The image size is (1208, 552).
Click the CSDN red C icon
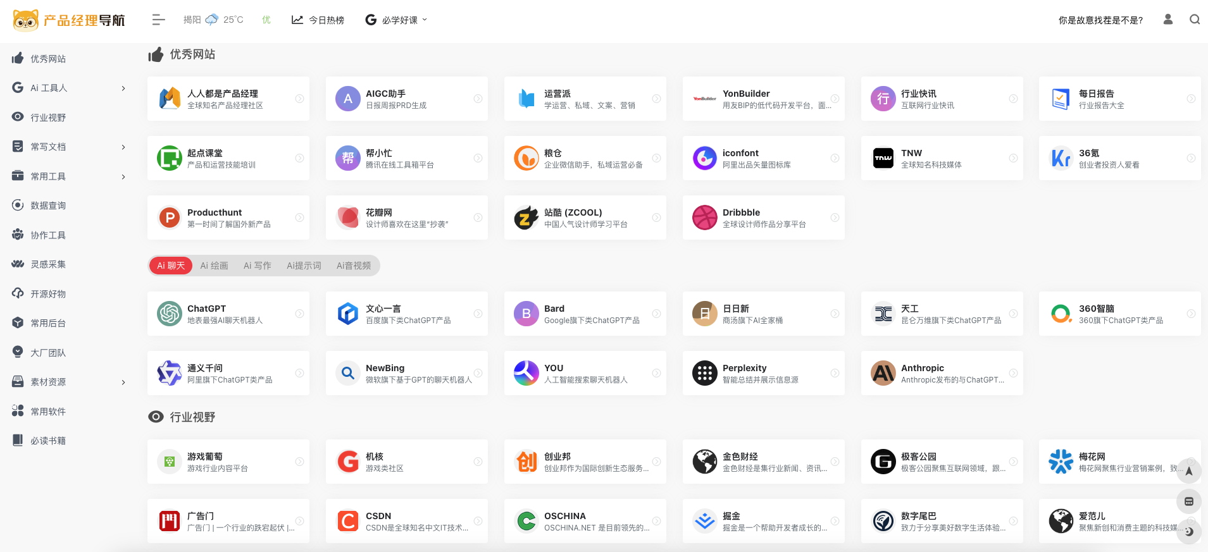[348, 521]
